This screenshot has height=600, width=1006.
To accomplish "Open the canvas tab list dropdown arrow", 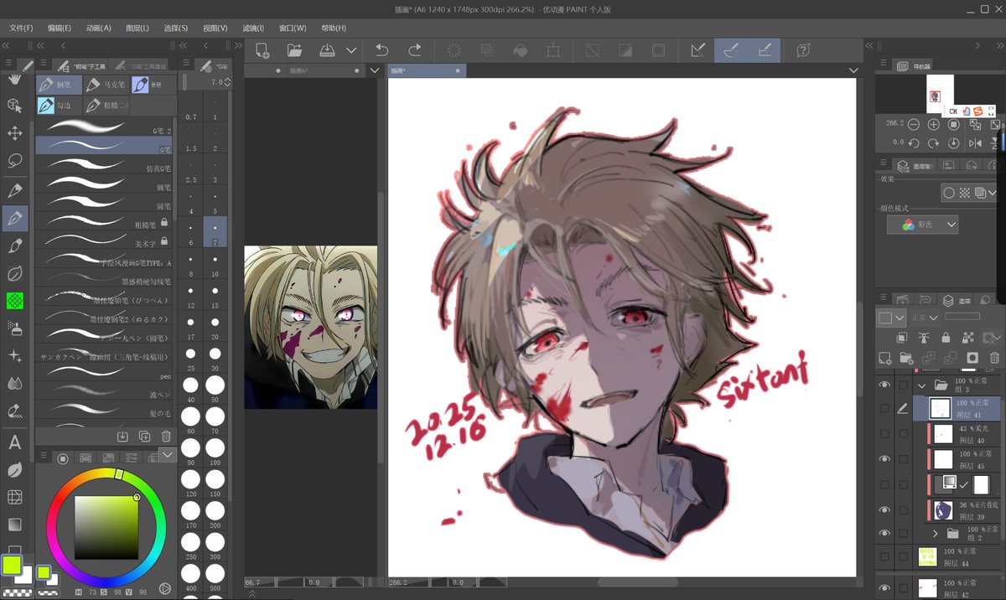I will coord(853,70).
